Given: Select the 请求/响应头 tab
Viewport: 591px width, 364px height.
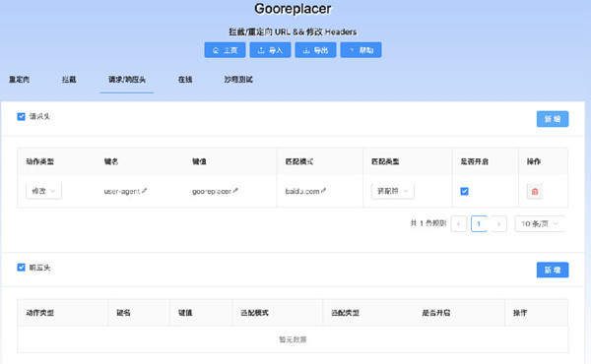Looking at the screenshot, I should click(127, 80).
